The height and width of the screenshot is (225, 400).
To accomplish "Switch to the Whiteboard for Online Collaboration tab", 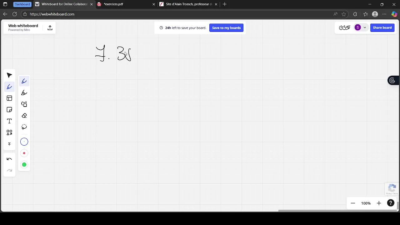I will tap(64, 4).
